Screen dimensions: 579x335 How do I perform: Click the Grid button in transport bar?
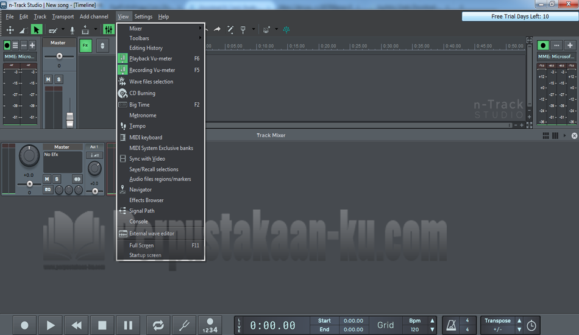[385, 325]
